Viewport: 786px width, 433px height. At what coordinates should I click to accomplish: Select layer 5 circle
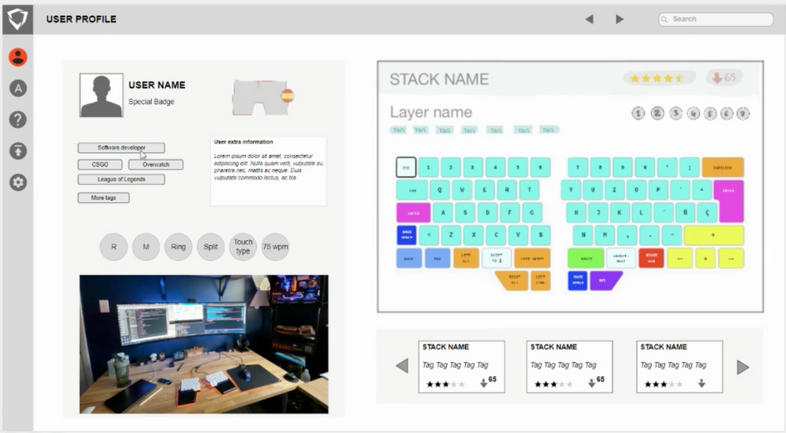pyautogui.click(x=710, y=113)
